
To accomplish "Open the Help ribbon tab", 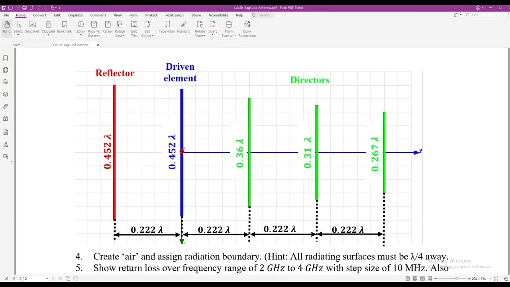I will click(239, 15).
